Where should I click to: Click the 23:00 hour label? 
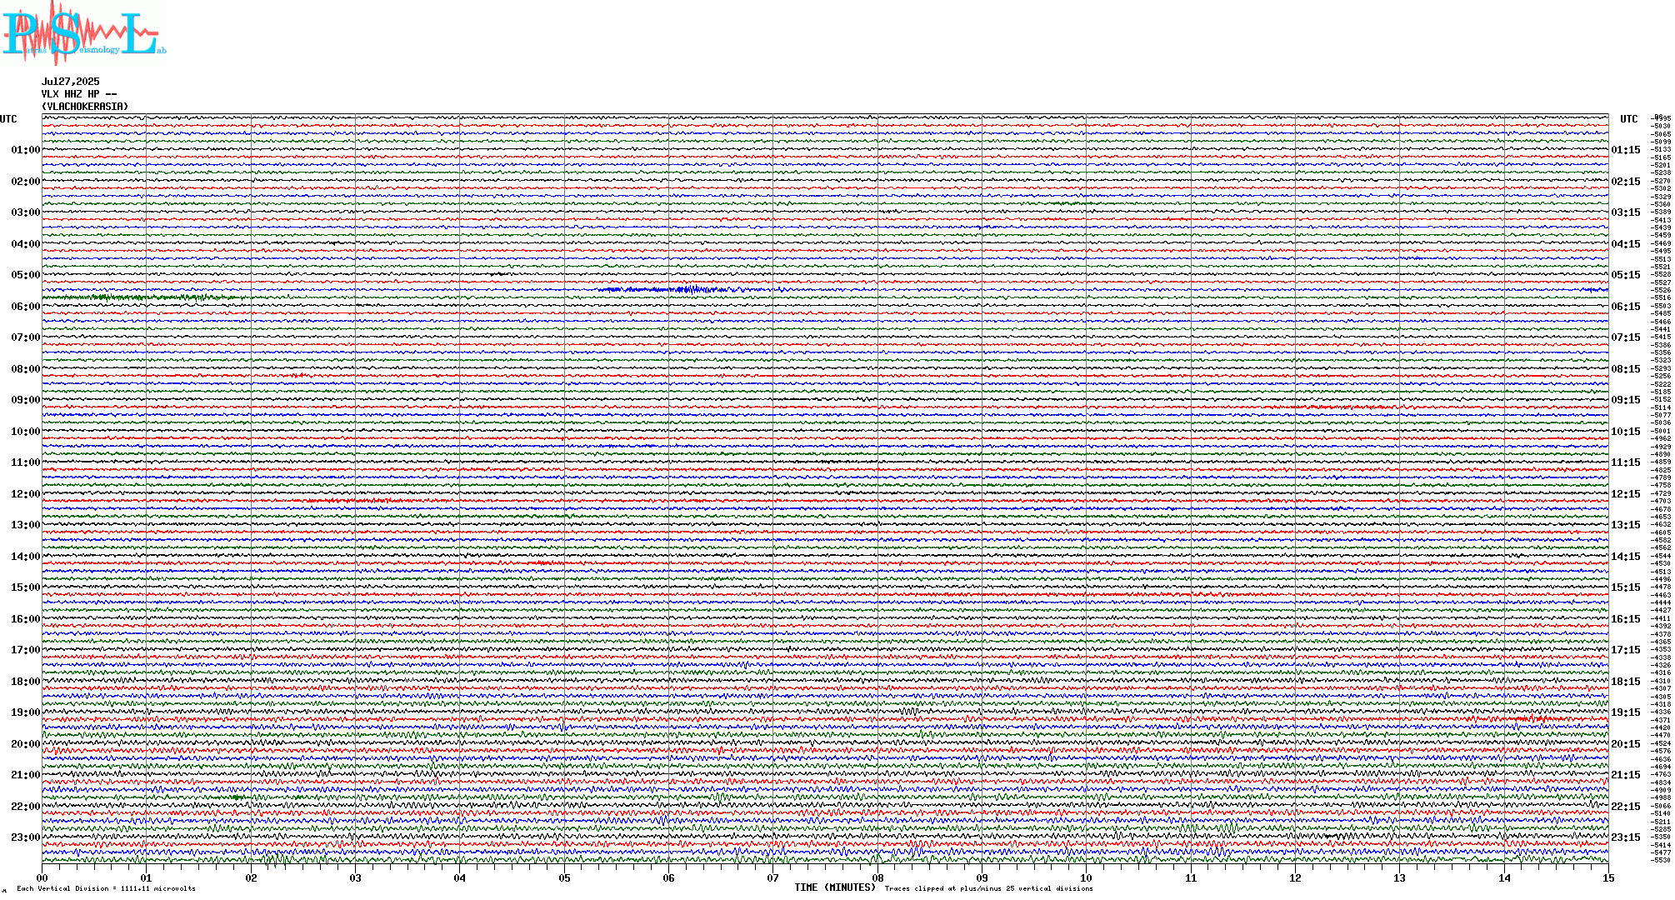click(25, 837)
